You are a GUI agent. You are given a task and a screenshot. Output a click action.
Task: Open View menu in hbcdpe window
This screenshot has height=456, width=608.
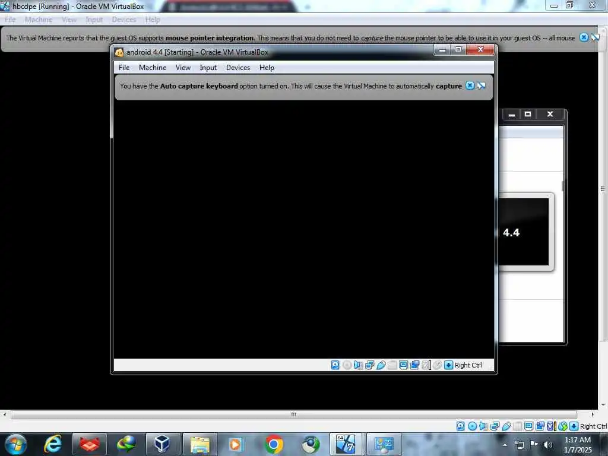point(69,20)
